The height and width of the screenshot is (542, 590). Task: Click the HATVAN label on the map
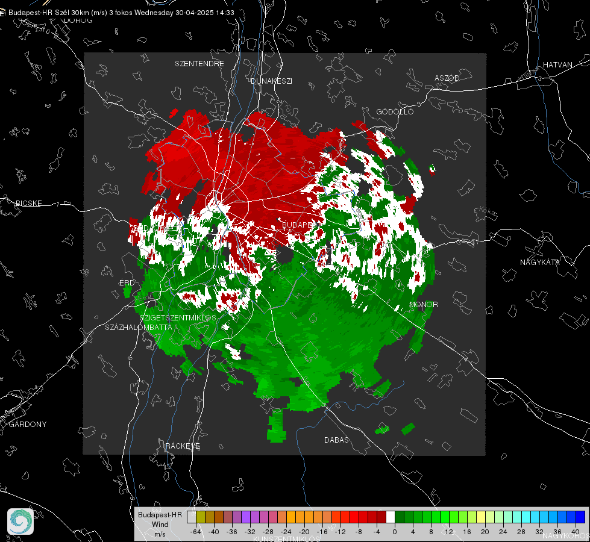pos(557,65)
